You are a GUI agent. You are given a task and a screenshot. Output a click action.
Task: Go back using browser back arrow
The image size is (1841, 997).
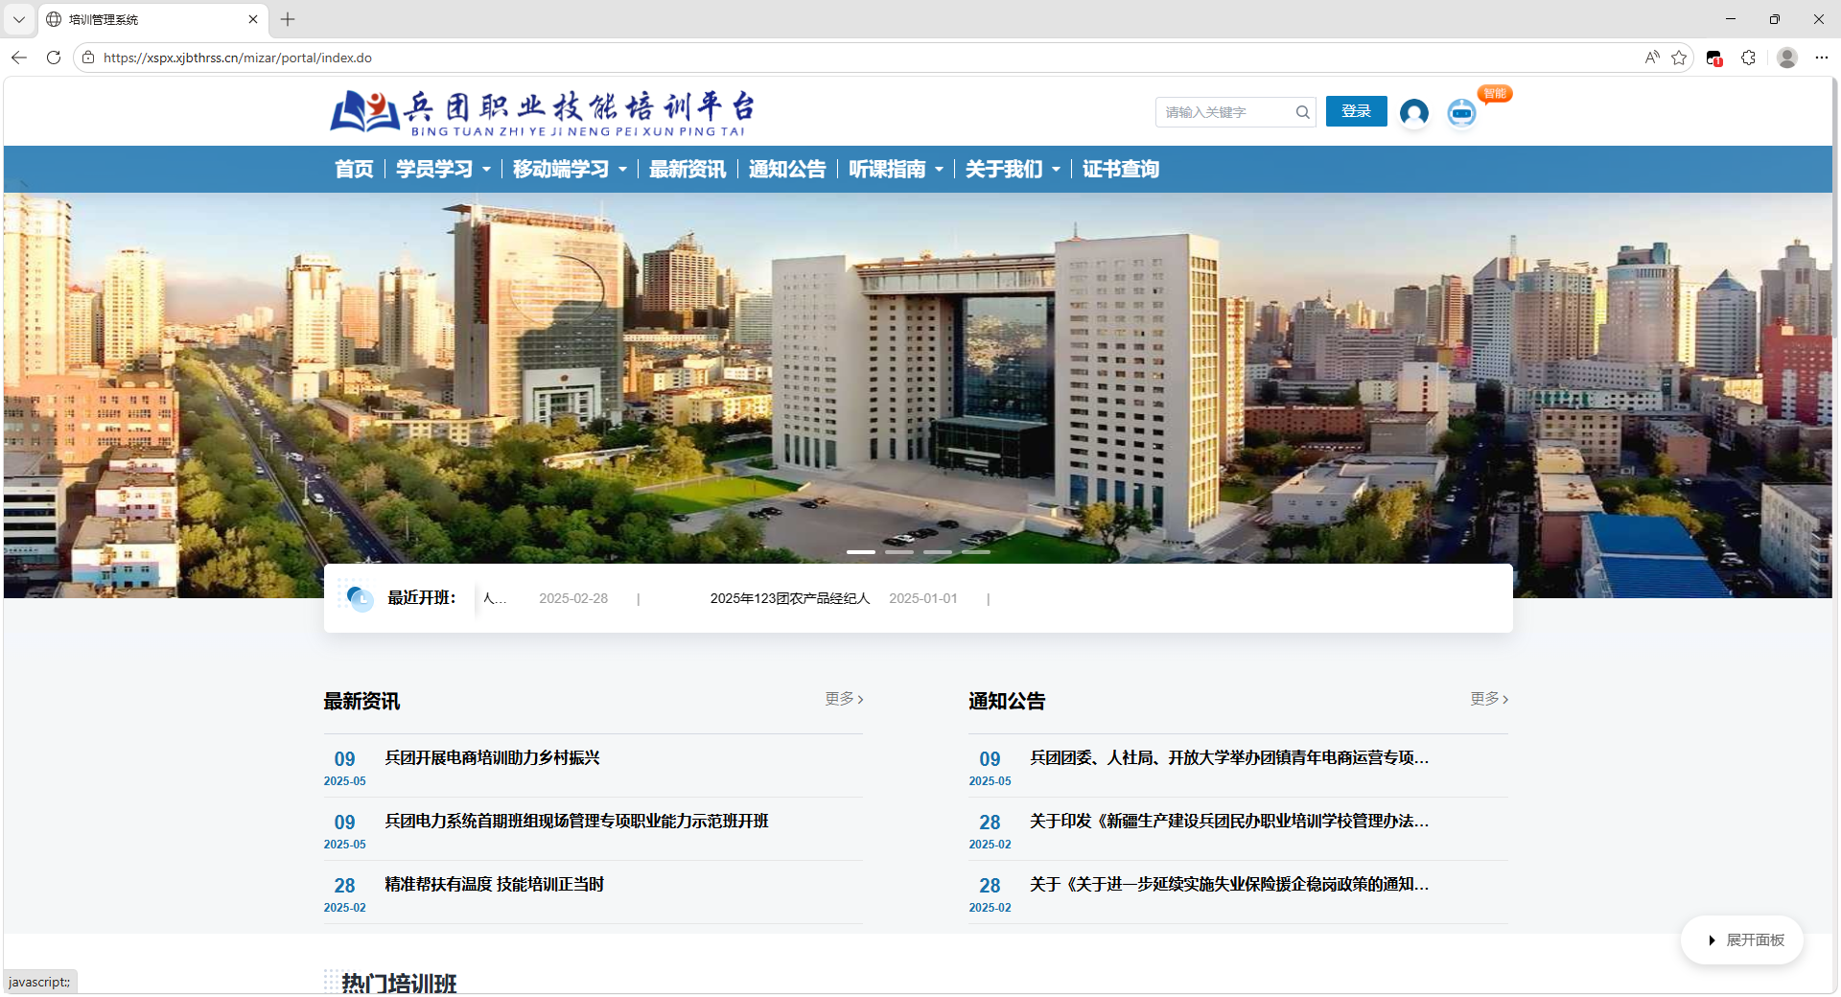[x=19, y=58]
